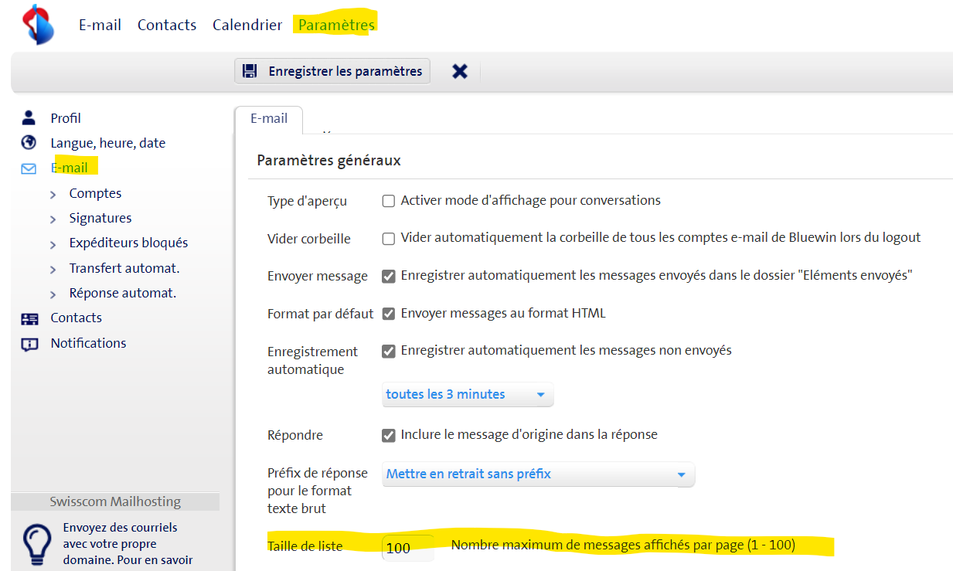
Task: Uncheck Envoyer messages au format HTML
Action: (389, 314)
